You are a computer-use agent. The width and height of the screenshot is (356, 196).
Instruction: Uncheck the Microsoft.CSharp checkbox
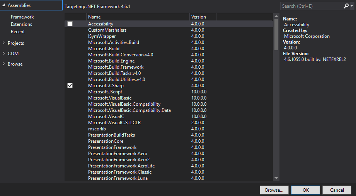[70, 86]
